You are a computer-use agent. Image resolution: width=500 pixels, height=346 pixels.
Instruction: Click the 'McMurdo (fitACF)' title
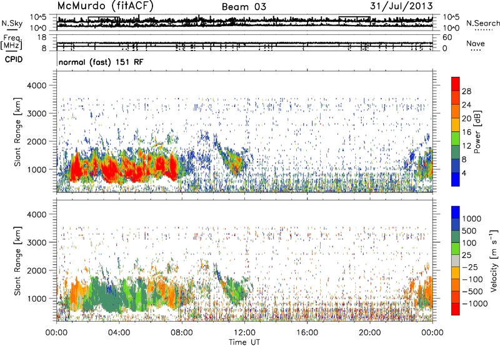tap(105, 6)
